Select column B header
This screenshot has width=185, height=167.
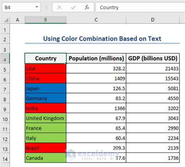click(46, 20)
